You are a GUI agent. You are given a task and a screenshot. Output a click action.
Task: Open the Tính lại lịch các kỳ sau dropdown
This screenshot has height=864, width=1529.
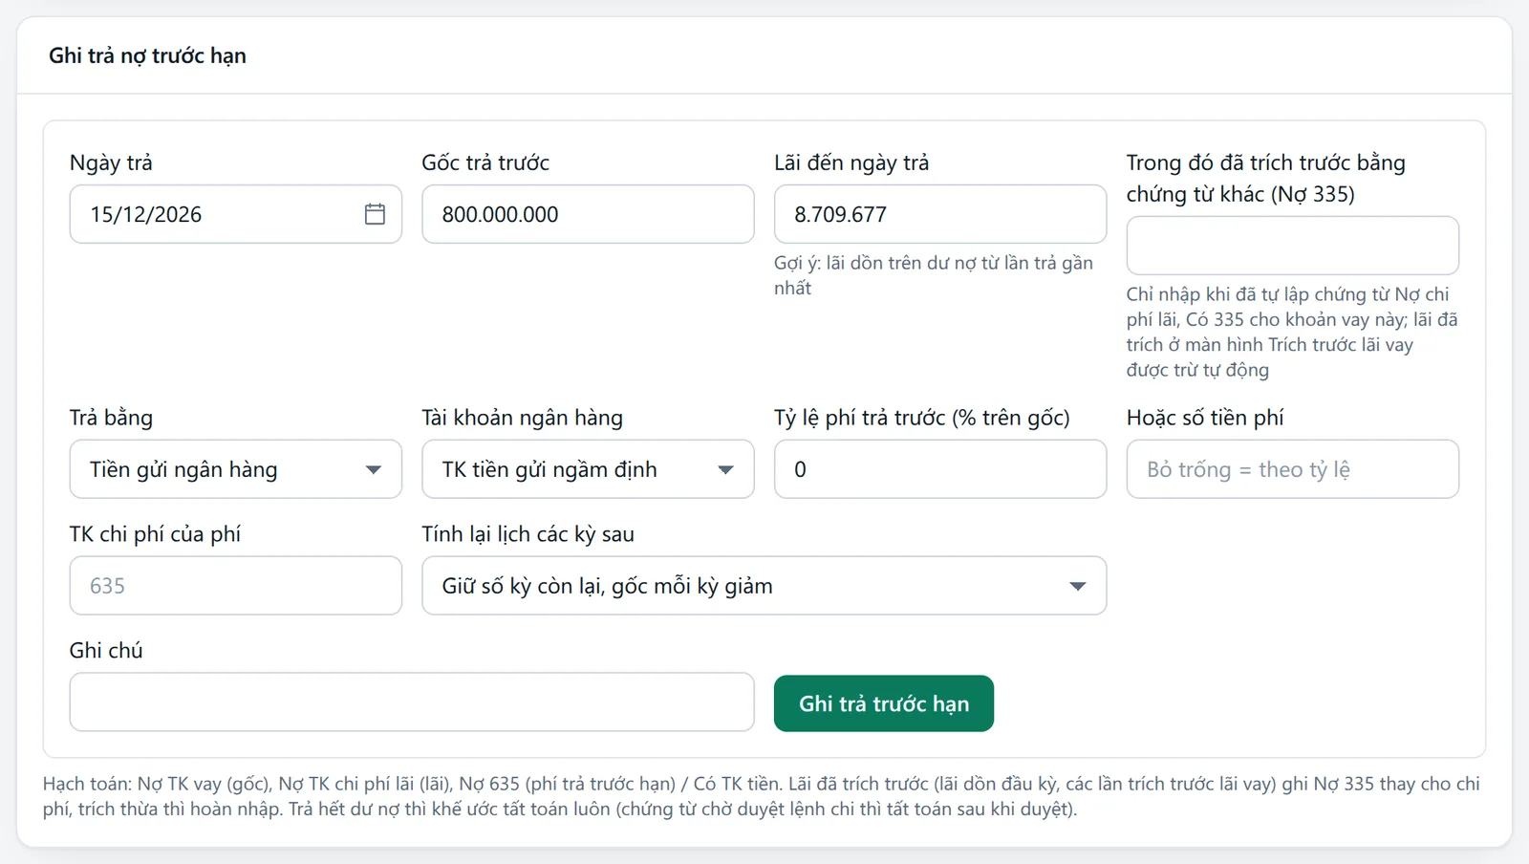point(764,586)
